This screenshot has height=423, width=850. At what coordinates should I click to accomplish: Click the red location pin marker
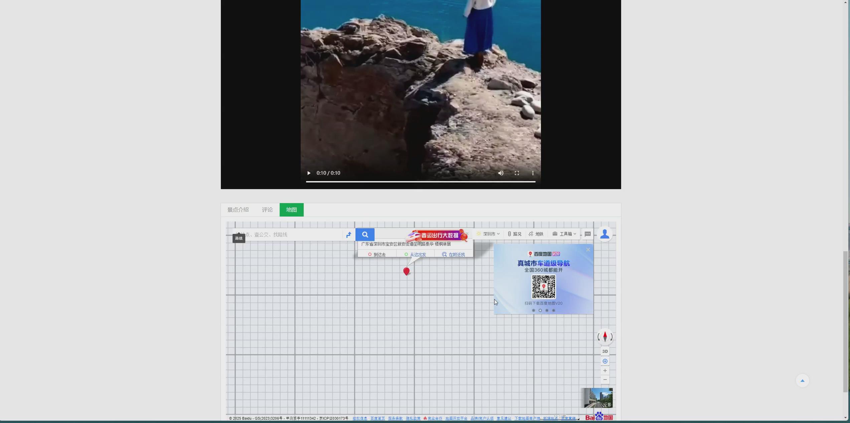[406, 272]
